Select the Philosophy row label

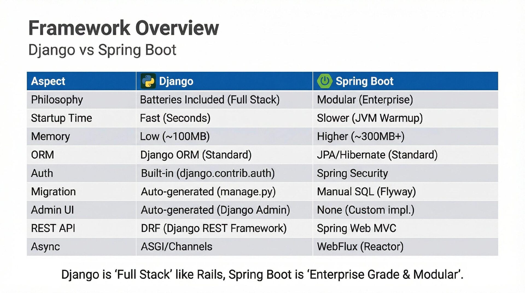pos(57,100)
